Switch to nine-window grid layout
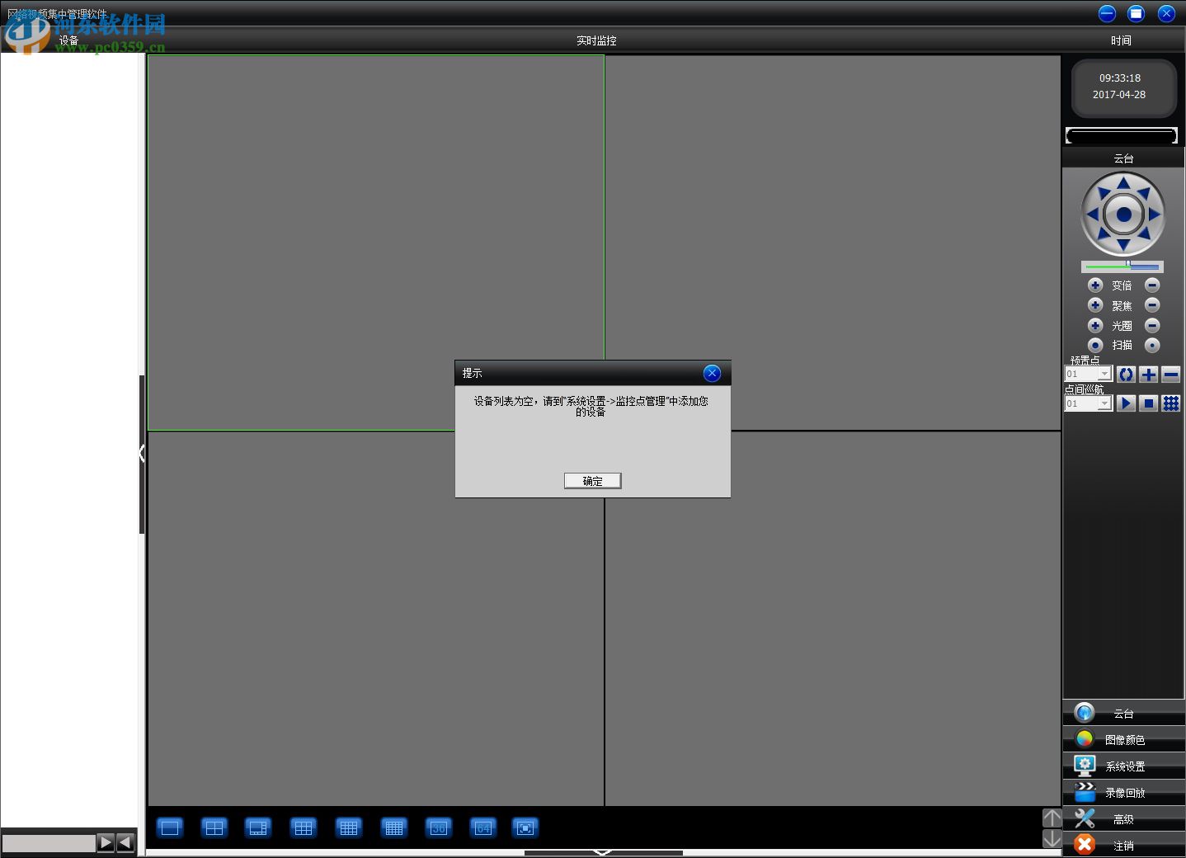 pyautogui.click(x=304, y=827)
